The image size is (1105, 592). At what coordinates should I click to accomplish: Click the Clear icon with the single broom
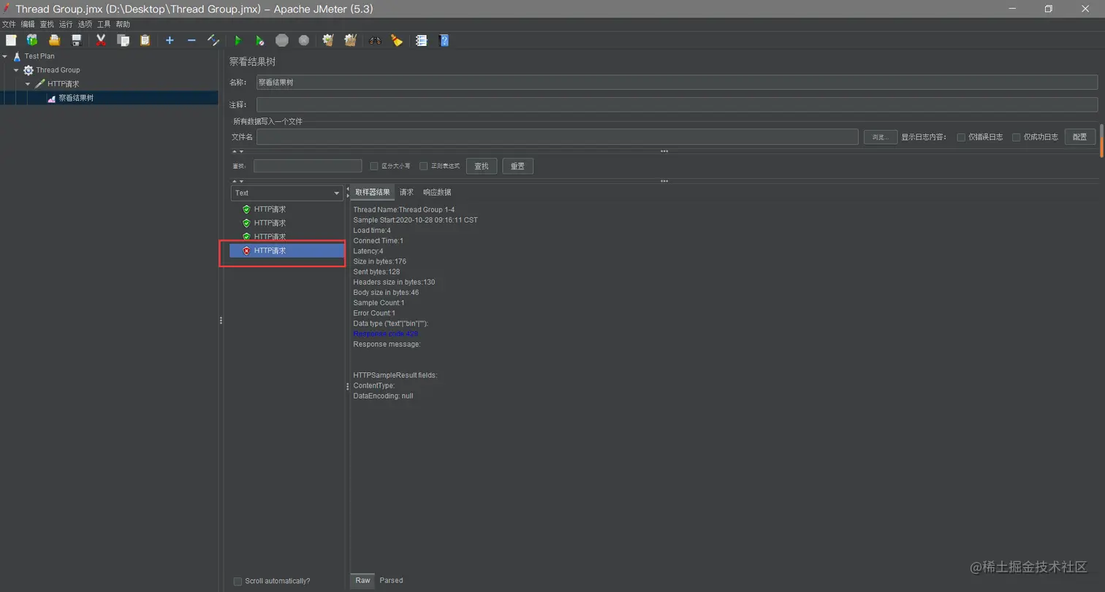[x=328, y=40]
